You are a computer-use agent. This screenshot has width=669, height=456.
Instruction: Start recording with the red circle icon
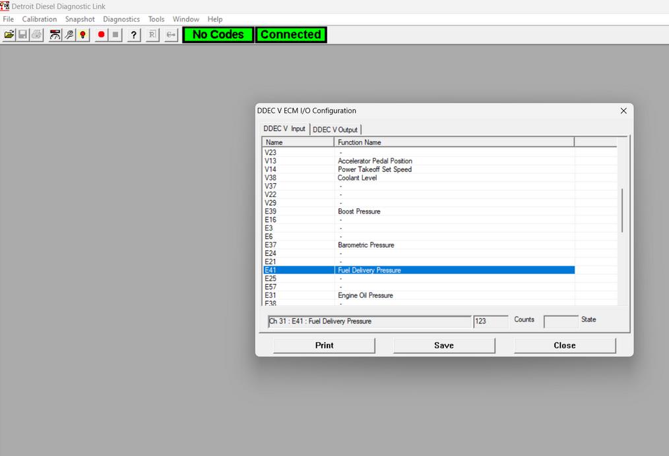click(101, 35)
